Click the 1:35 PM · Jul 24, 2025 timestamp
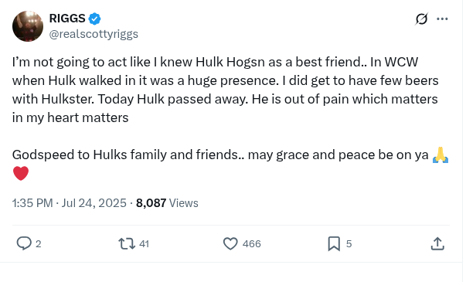466x282 pixels. tap(70, 203)
